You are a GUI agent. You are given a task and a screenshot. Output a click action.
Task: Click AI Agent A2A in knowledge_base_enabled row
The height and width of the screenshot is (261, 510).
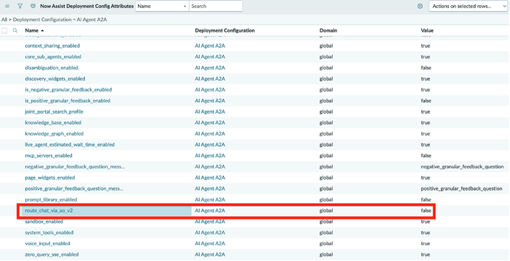(210, 123)
